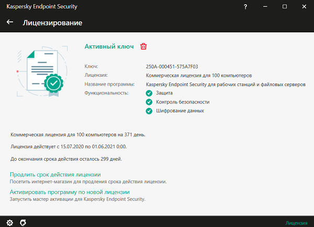
Task: Open the support icon in bottom bar
Action: (x=23, y=222)
